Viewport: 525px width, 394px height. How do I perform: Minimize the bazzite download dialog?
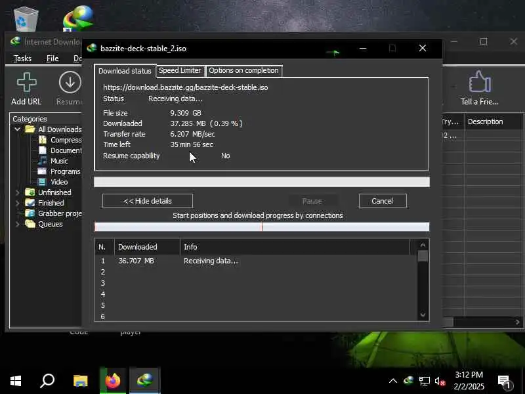pyautogui.click(x=363, y=49)
